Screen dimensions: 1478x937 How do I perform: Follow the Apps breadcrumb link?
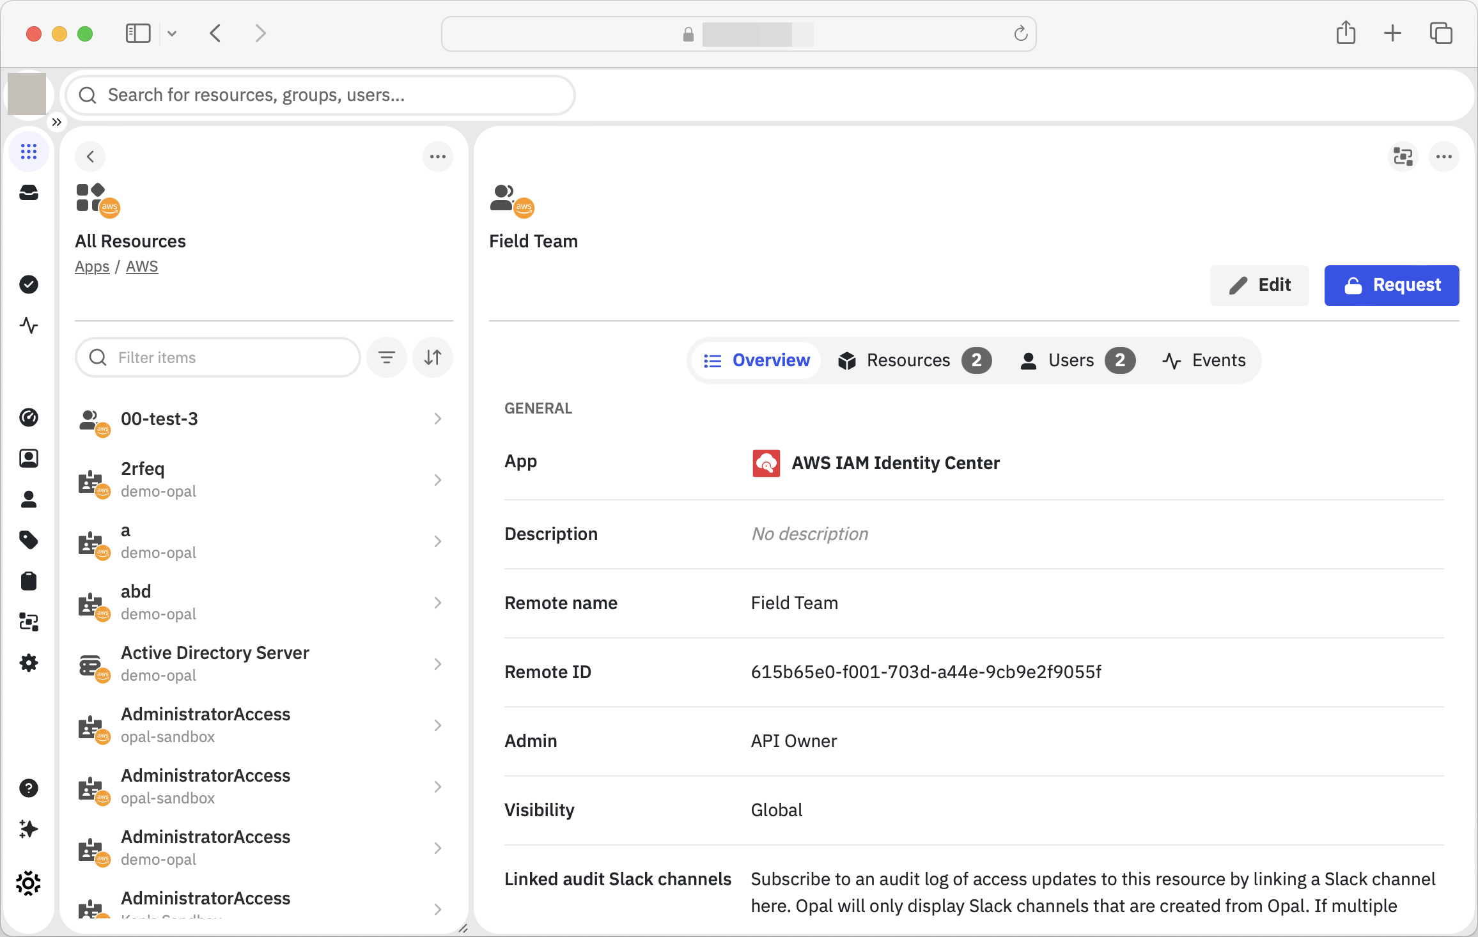92,267
